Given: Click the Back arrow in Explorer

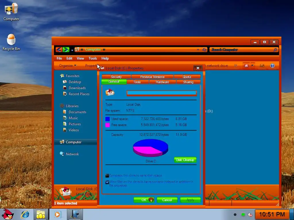Looking at the screenshot, I should pyautogui.click(x=59, y=50).
